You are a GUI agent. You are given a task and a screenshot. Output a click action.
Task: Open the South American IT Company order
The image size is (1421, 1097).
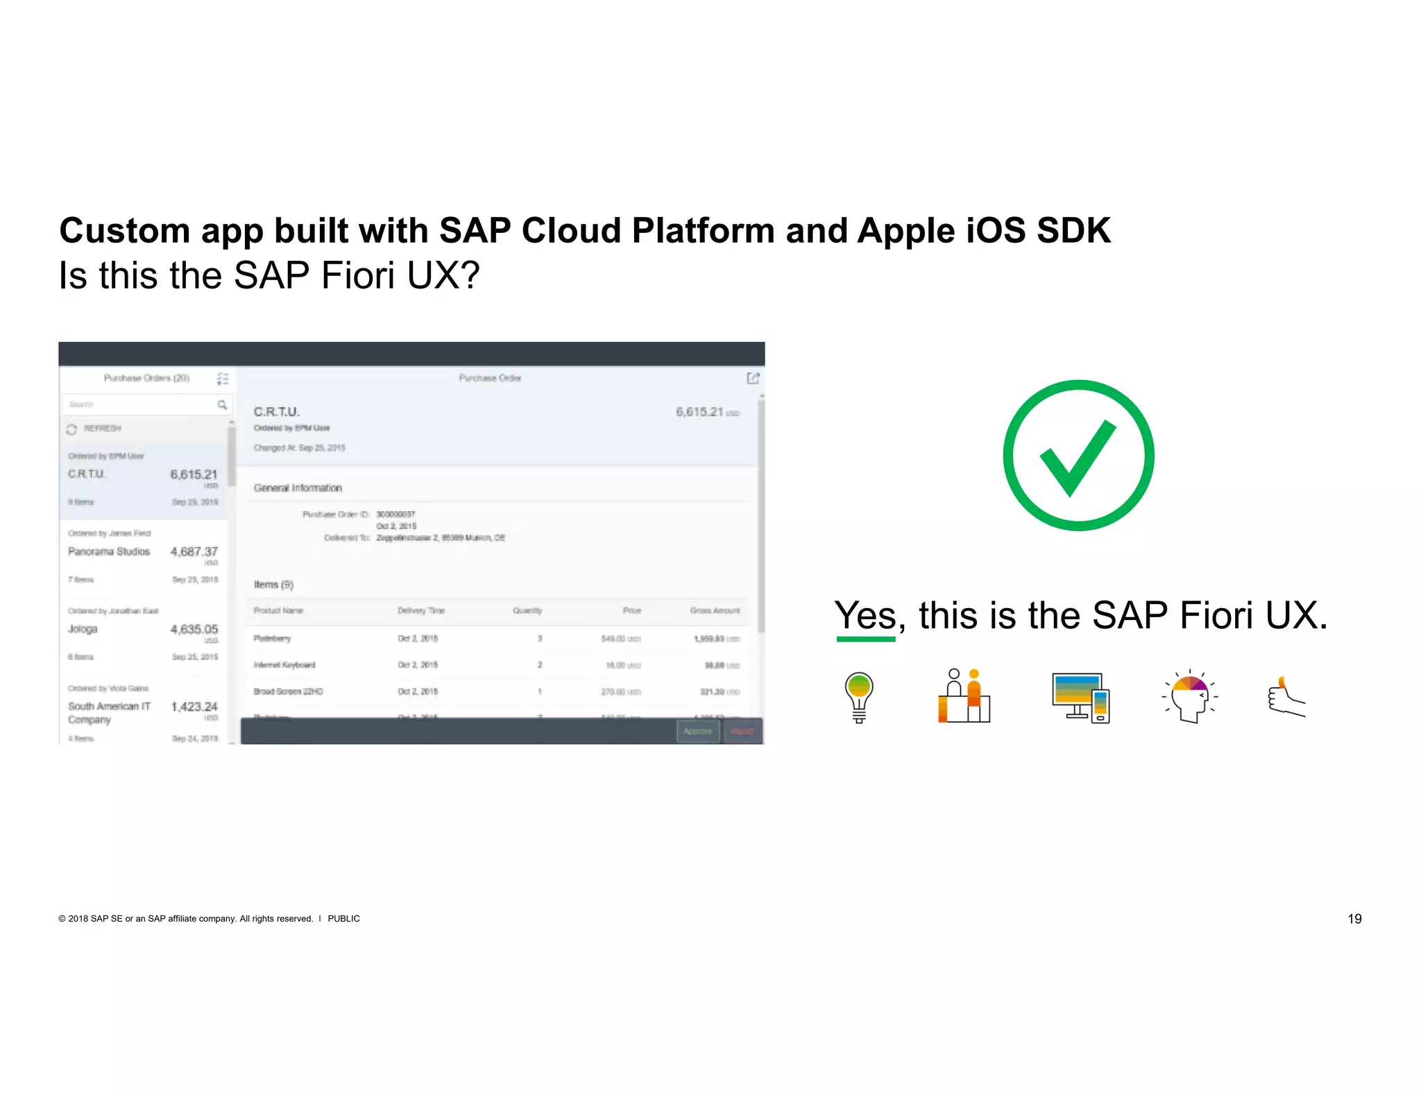click(x=143, y=711)
